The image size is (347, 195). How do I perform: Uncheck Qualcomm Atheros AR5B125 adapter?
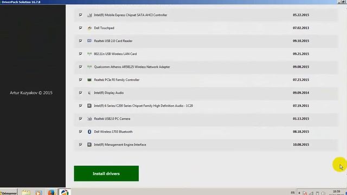tap(81, 67)
